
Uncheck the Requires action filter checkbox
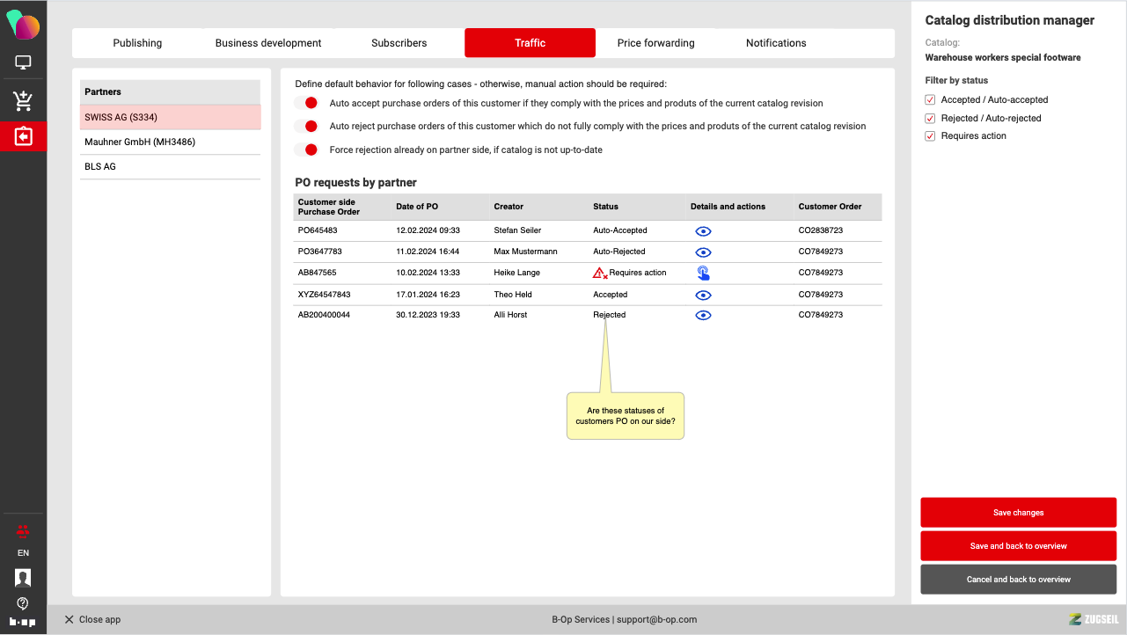pos(930,136)
